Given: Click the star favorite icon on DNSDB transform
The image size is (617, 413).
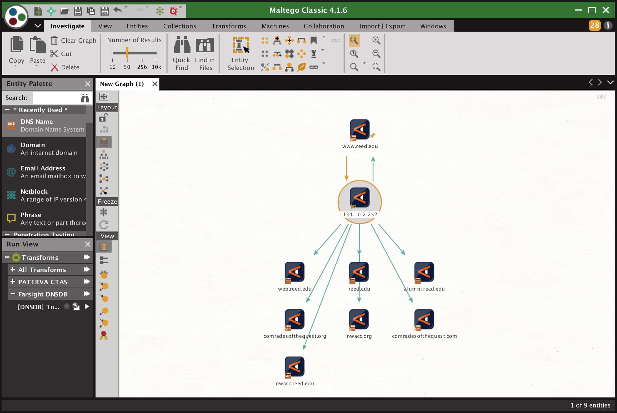Looking at the screenshot, I should pyautogui.click(x=66, y=306).
